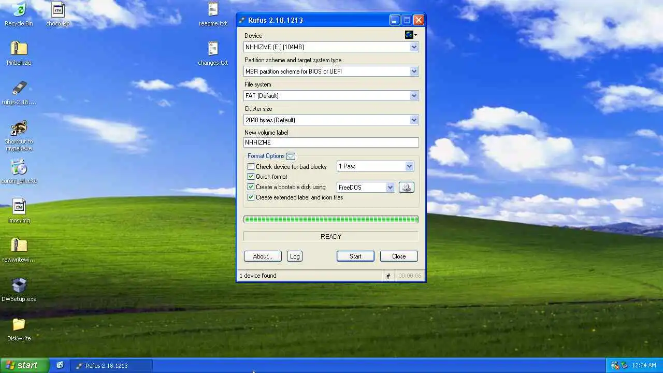Enable Check device for bad blocks
This screenshot has width=663, height=373.
251,167
